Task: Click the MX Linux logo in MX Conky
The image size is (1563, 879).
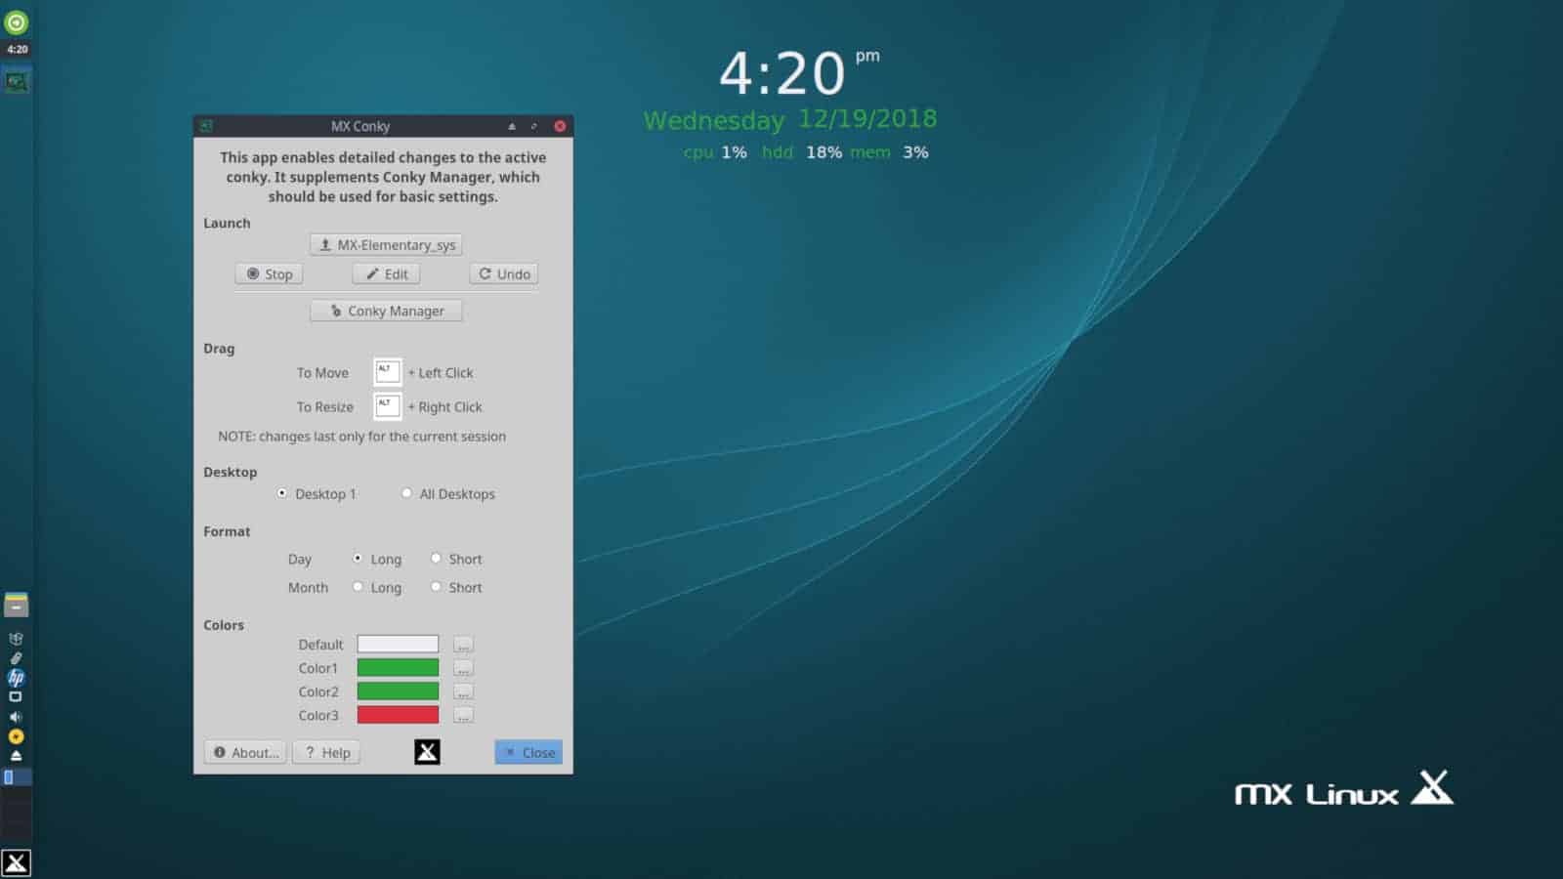Action: pyautogui.click(x=425, y=751)
